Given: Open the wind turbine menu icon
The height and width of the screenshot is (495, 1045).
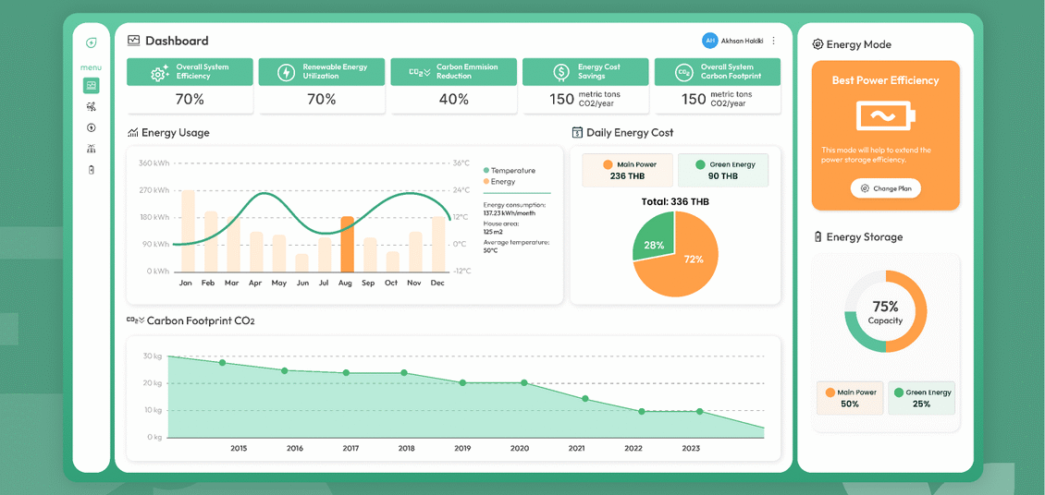Looking at the screenshot, I should (92, 106).
